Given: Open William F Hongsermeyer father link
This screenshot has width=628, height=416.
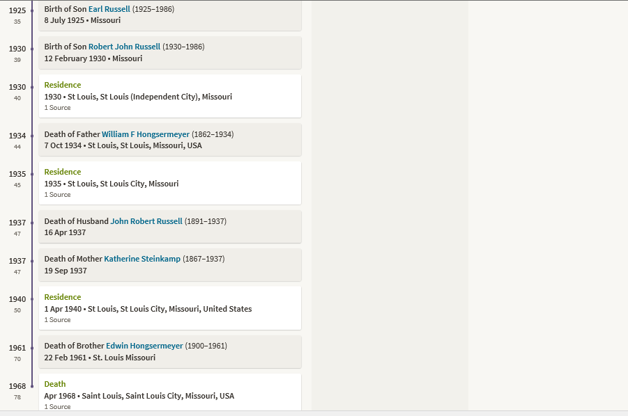Looking at the screenshot, I should [146, 134].
